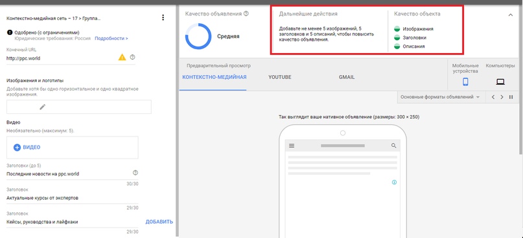Click the search icon in the phone preview

(x=393, y=146)
